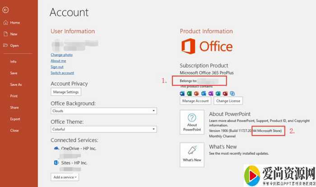316x187 pixels.
Task: Click the Sign out link
Action: pyautogui.click(x=57, y=67)
